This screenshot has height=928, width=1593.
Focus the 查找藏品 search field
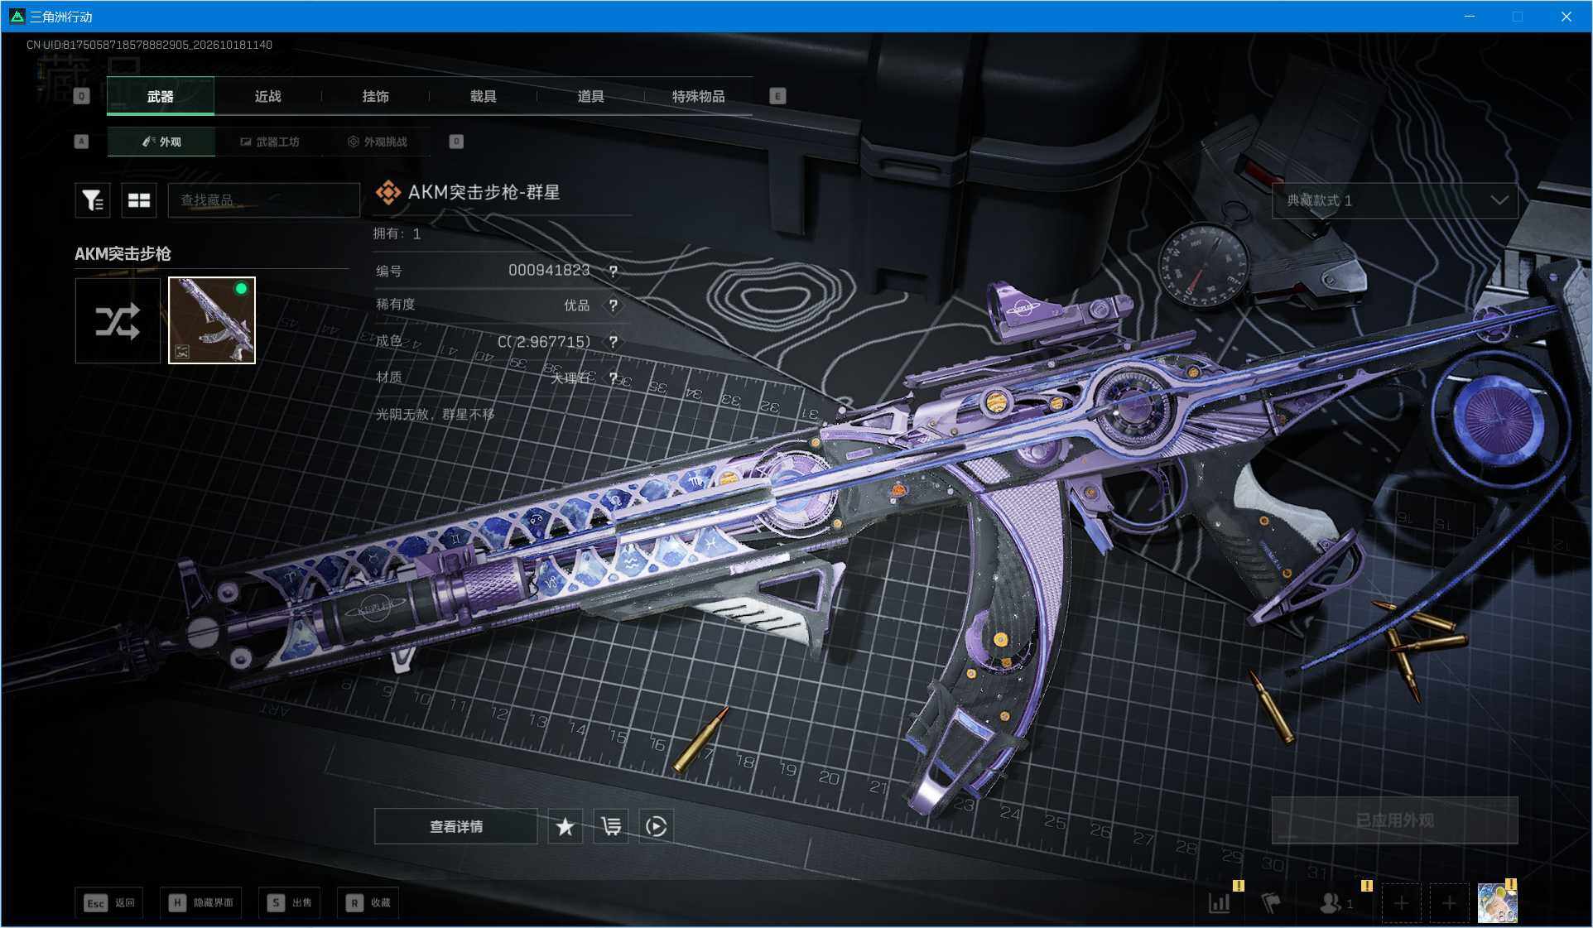[x=264, y=200]
